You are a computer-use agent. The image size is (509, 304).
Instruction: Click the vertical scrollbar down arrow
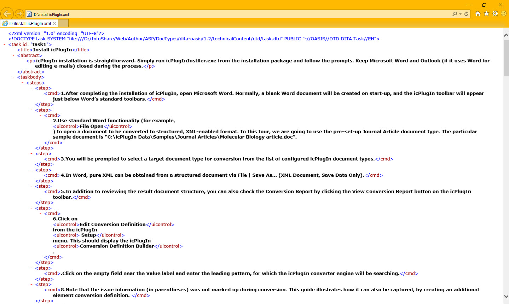[x=506, y=296]
